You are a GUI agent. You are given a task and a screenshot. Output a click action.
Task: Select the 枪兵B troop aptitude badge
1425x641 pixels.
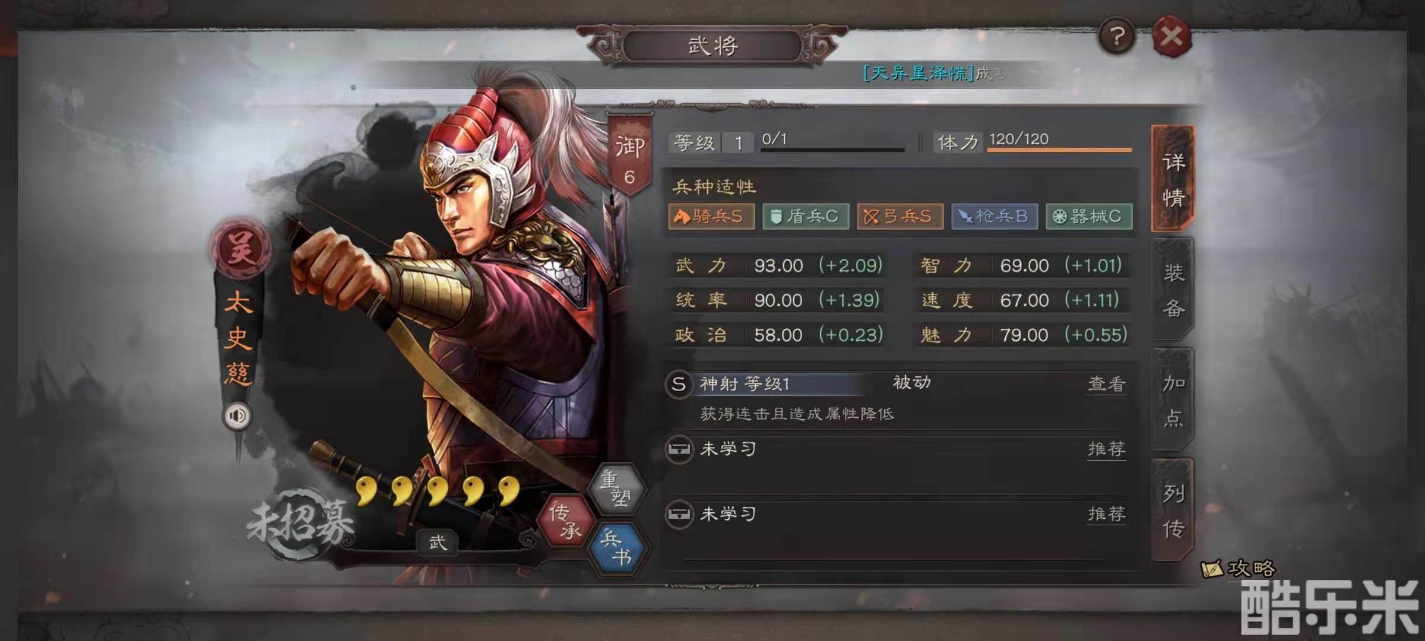[995, 217]
